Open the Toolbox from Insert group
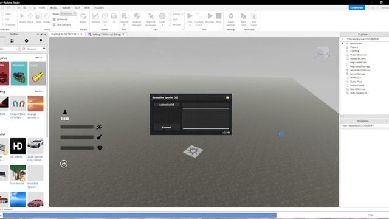 (95, 18)
